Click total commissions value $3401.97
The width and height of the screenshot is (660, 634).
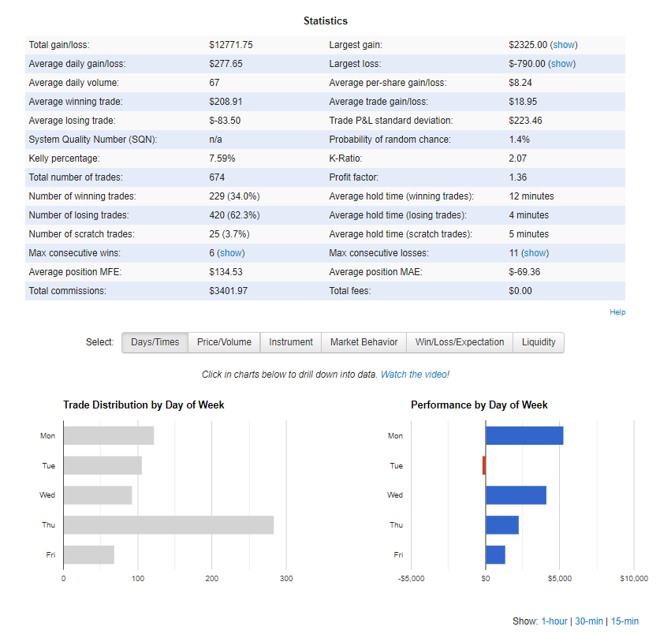coord(228,291)
